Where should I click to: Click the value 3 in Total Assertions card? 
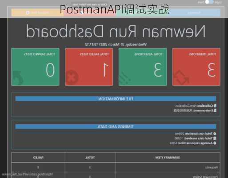point(158,70)
